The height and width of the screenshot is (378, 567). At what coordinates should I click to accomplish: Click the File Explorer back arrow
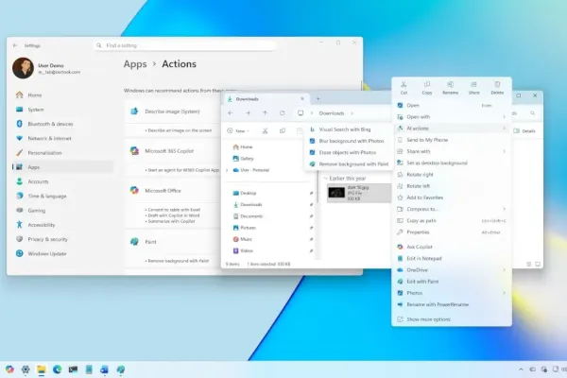click(x=231, y=113)
